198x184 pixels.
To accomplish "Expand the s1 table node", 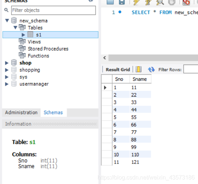I will tap(23, 35).
